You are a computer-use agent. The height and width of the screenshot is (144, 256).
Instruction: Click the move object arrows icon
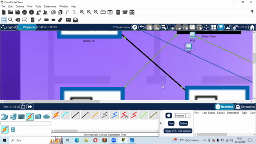tap(206, 27)
